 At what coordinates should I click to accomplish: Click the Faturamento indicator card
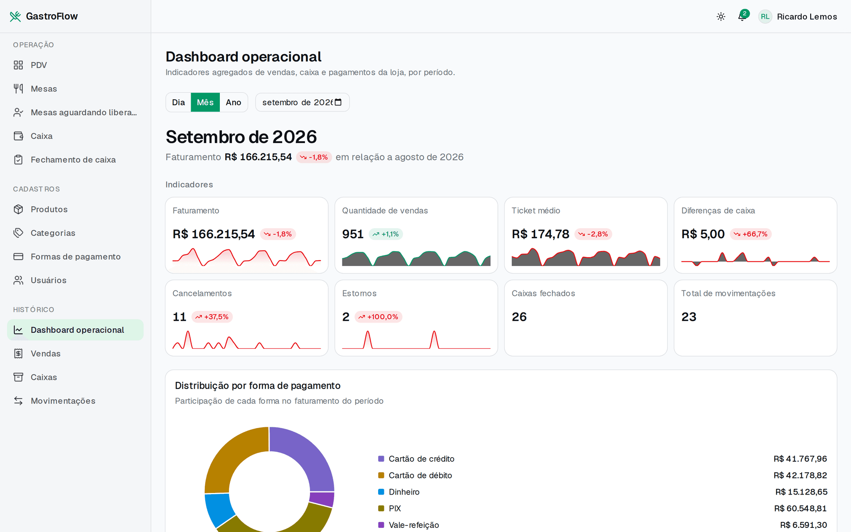tap(247, 235)
